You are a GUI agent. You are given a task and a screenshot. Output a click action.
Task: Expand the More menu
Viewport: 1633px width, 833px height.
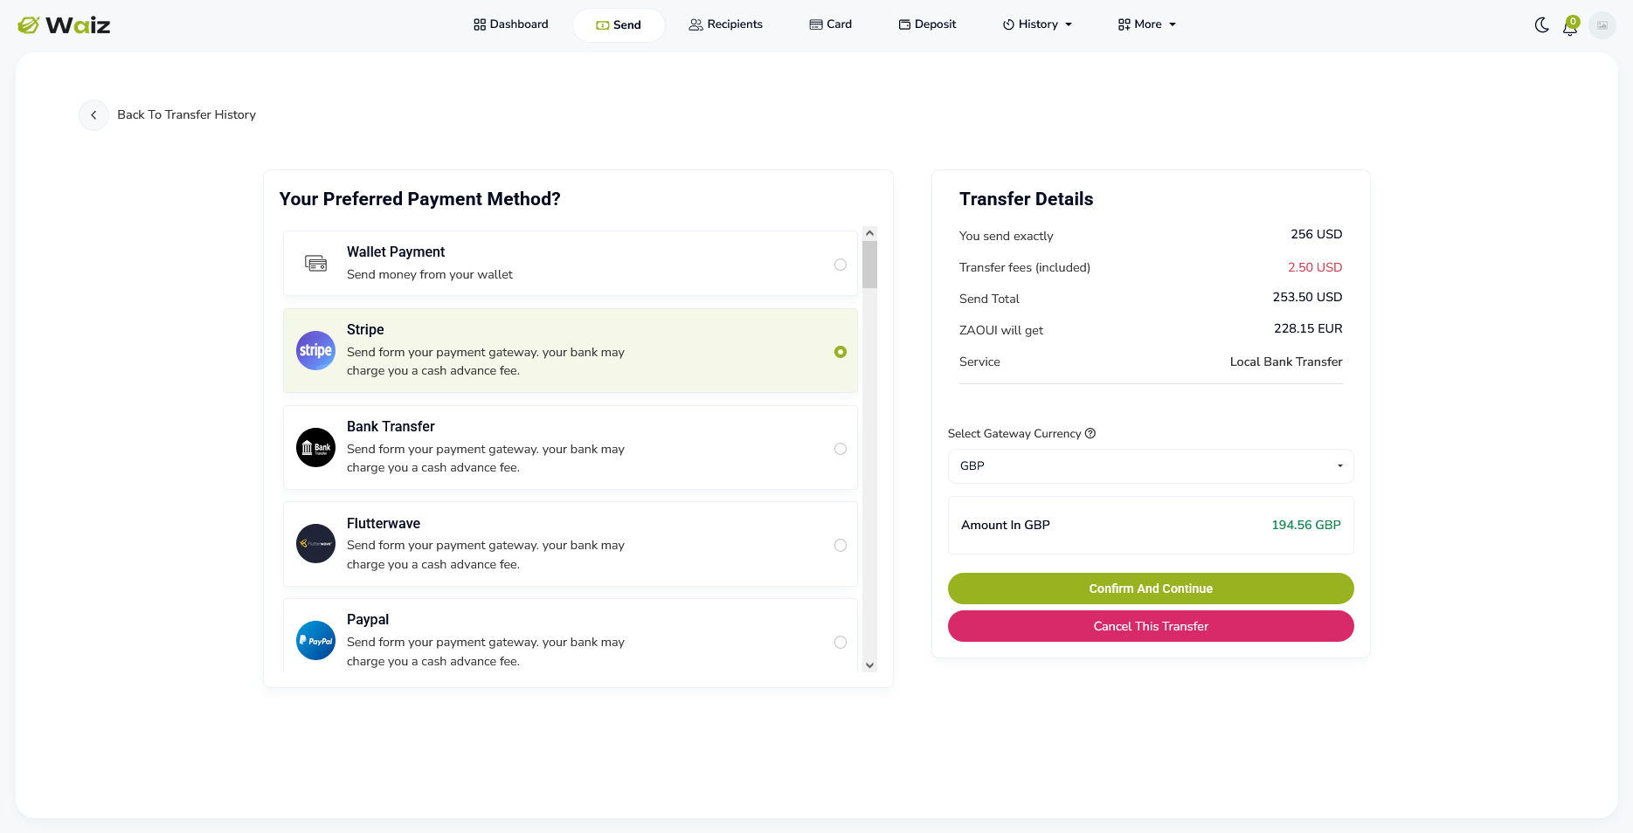pos(1147,24)
